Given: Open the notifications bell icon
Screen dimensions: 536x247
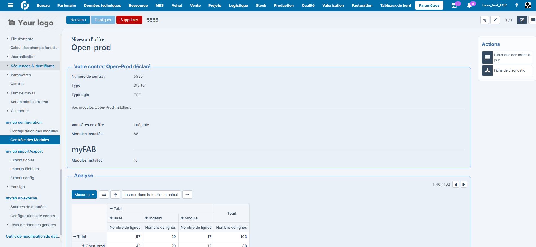Looking at the screenshot, I should point(469,5).
